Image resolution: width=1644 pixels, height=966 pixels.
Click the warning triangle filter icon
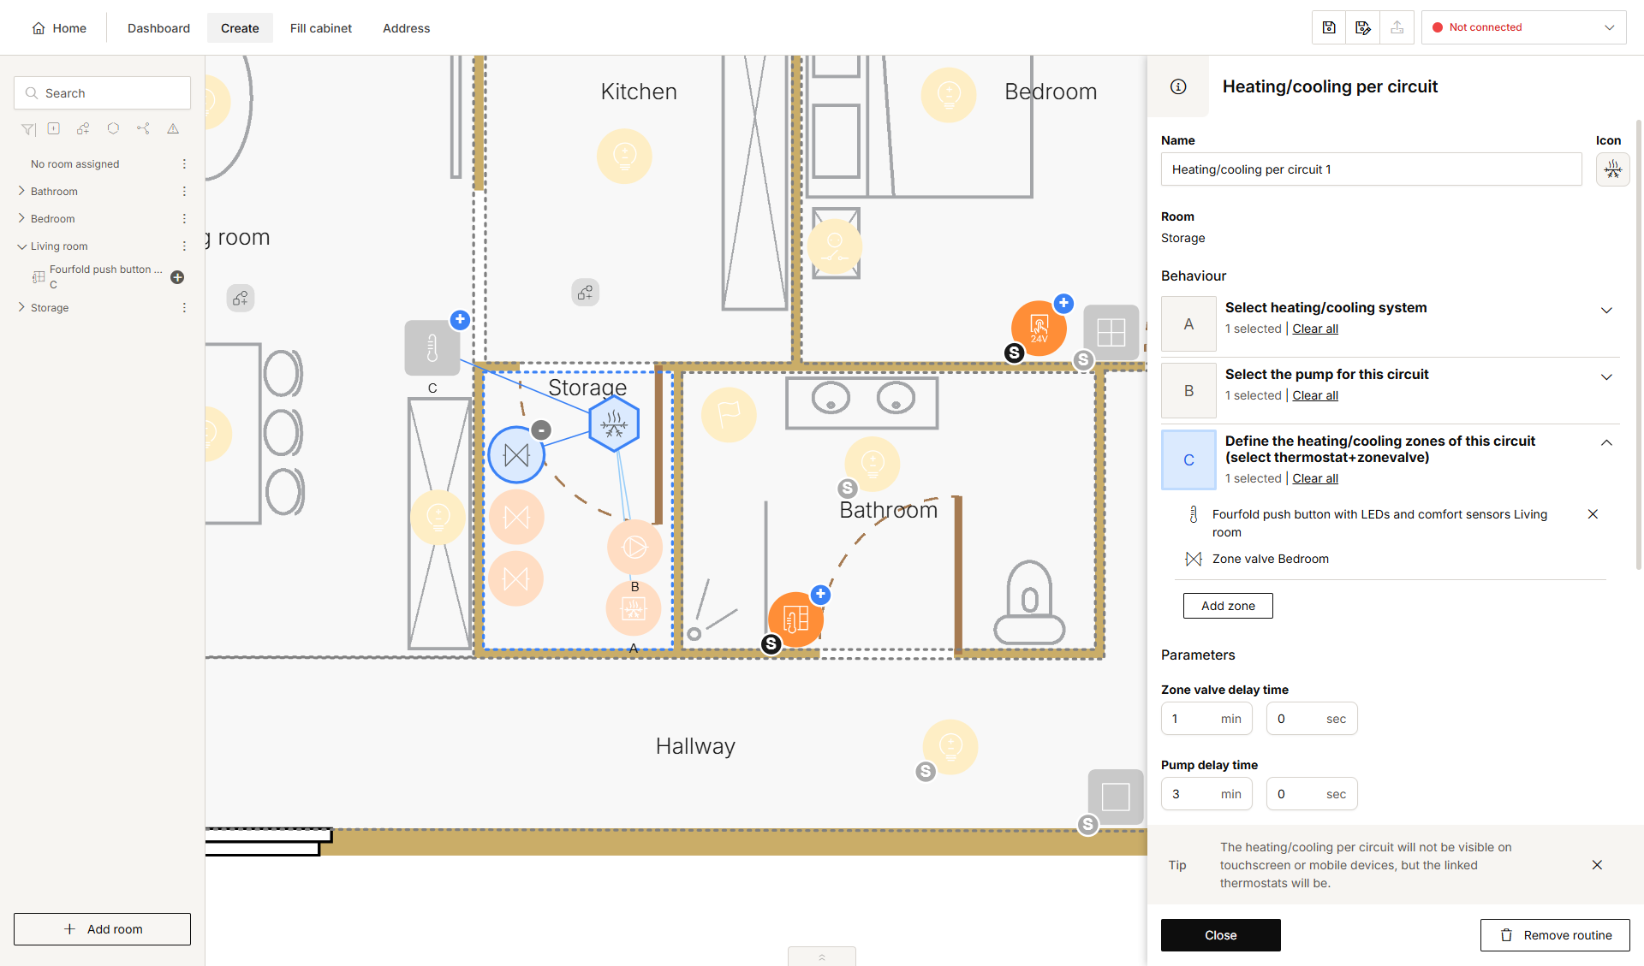(173, 128)
